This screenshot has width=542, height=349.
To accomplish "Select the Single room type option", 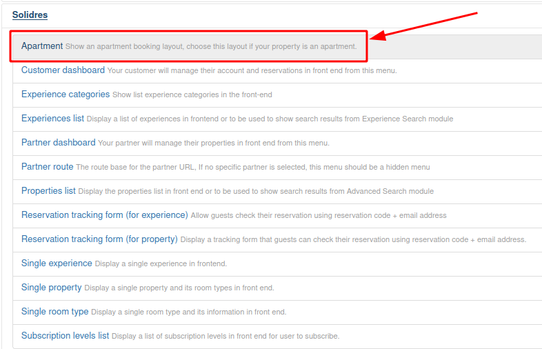I will (54, 312).
